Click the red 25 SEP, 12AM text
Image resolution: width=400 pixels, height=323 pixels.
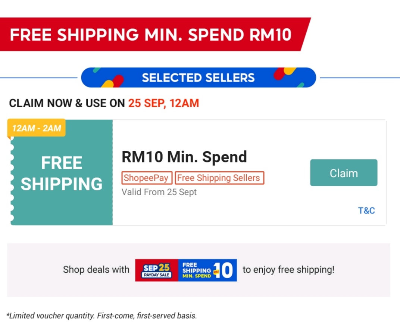(x=163, y=103)
